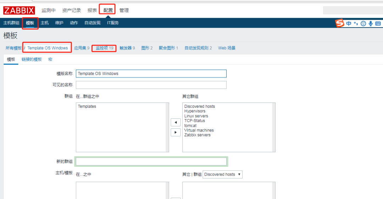The image size is (383, 199).
Task: Open the emoji smiley icon in IME bar
Action: [363, 23]
